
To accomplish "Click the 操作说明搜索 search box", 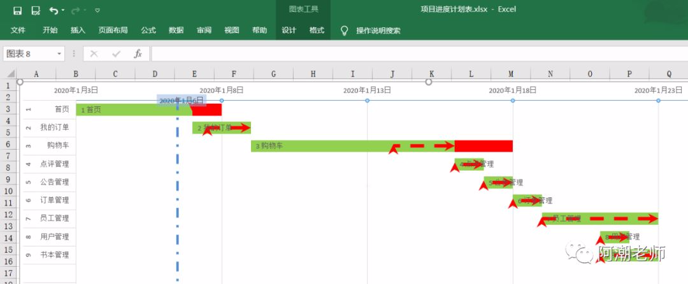I will pos(378,31).
